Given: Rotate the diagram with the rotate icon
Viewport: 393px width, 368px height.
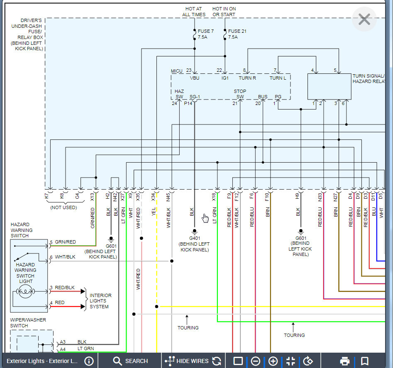Looking at the screenshot, I should (308, 361).
